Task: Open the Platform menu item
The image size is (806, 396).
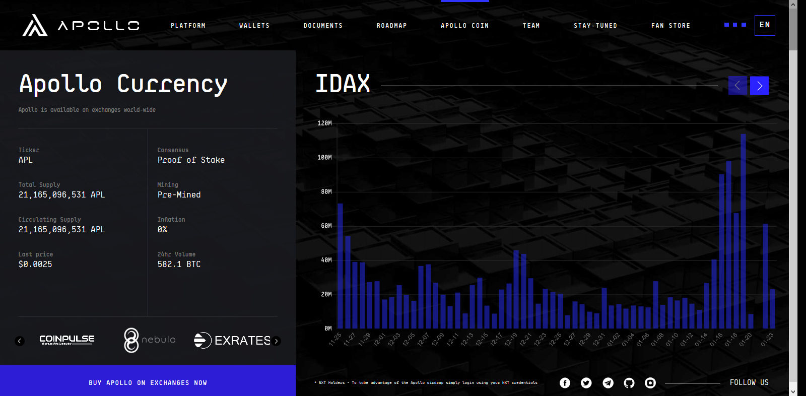Action: (188, 26)
